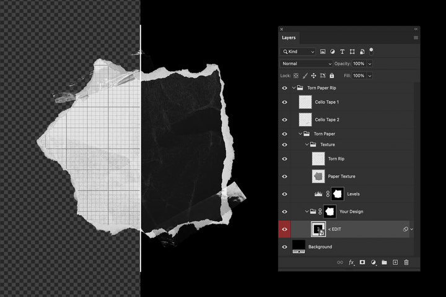Create a new group folder icon

pos(384,262)
